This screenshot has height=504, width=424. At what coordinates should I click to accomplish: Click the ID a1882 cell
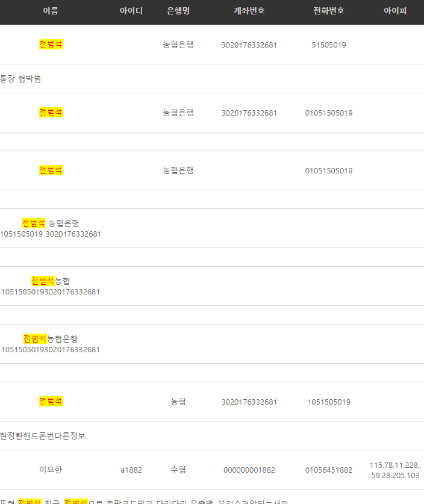click(x=131, y=470)
